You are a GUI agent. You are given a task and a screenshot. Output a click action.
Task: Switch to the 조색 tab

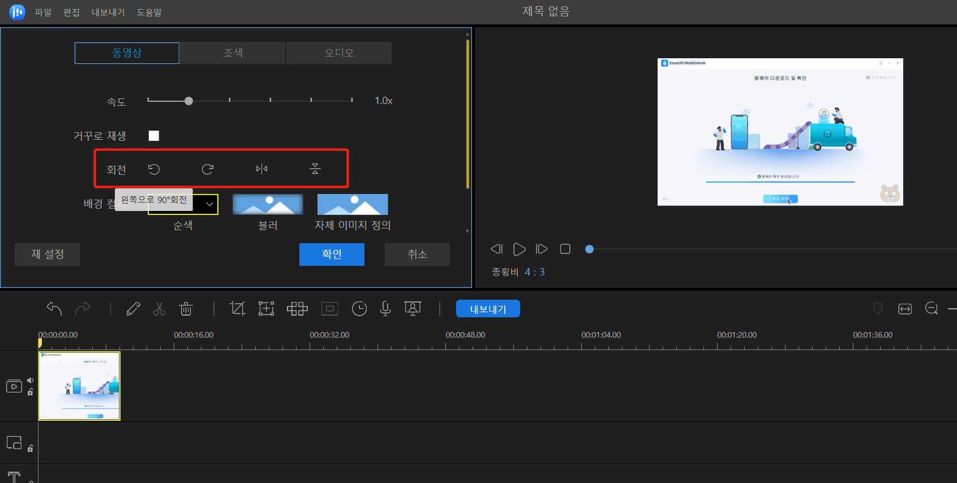pyautogui.click(x=233, y=53)
